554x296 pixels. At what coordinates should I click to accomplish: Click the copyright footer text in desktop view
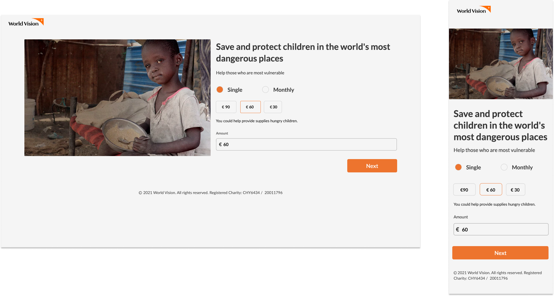(x=211, y=193)
